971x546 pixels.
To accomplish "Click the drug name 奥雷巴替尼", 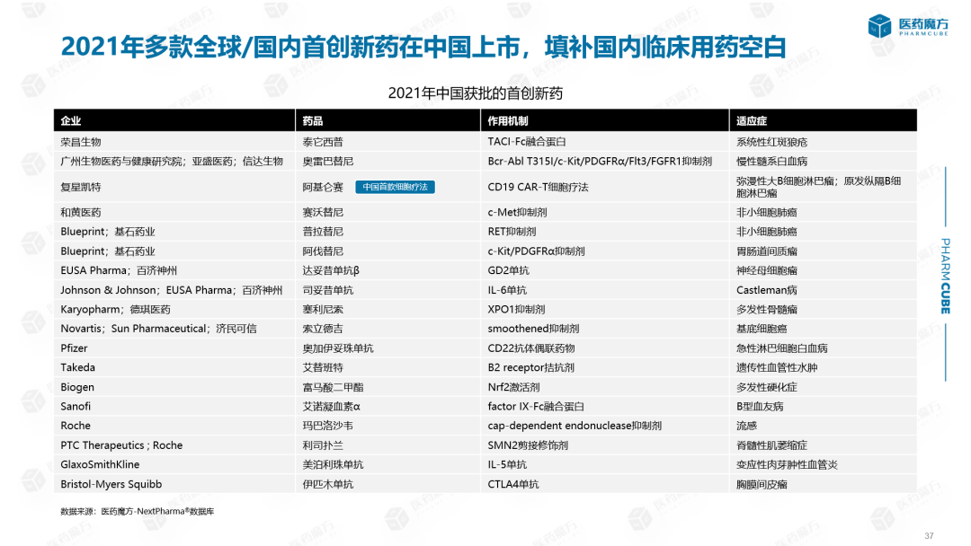I will point(327,162).
